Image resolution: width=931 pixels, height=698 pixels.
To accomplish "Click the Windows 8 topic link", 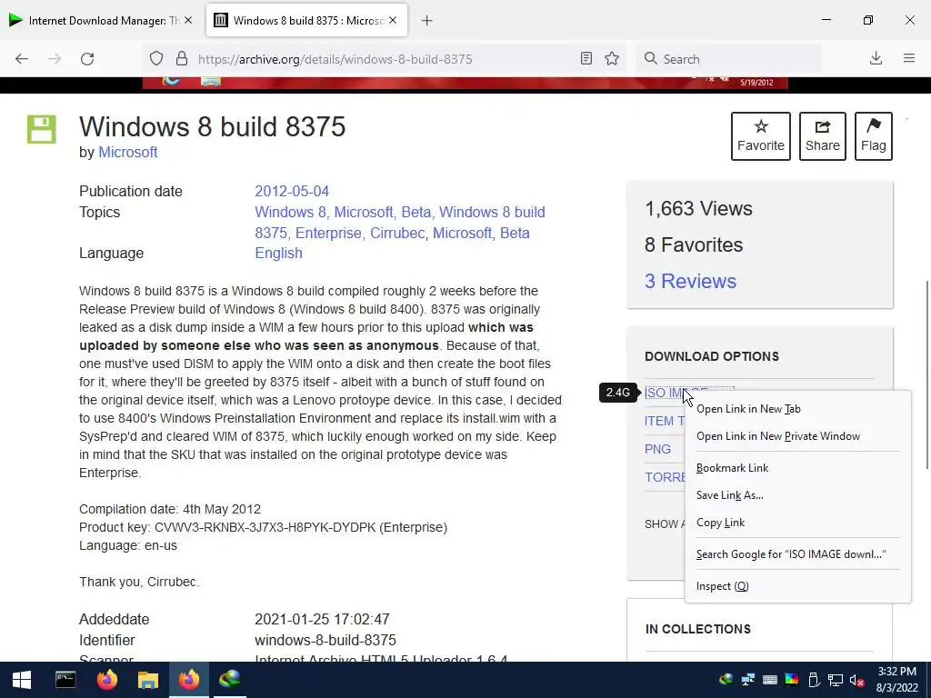I will (290, 212).
